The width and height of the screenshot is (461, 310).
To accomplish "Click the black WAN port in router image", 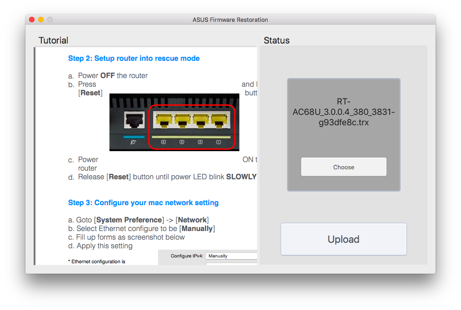I will [x=134, y=119].
